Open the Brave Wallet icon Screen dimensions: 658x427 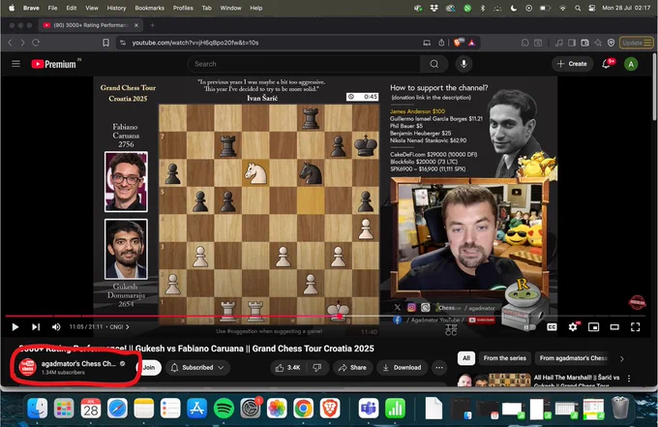pos(584,43)
